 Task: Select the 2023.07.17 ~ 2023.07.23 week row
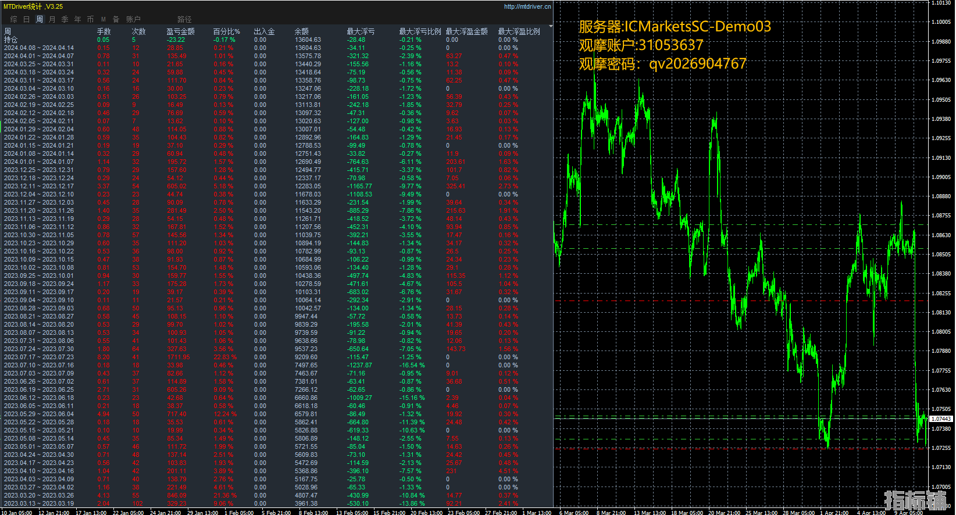click(39, 357)
